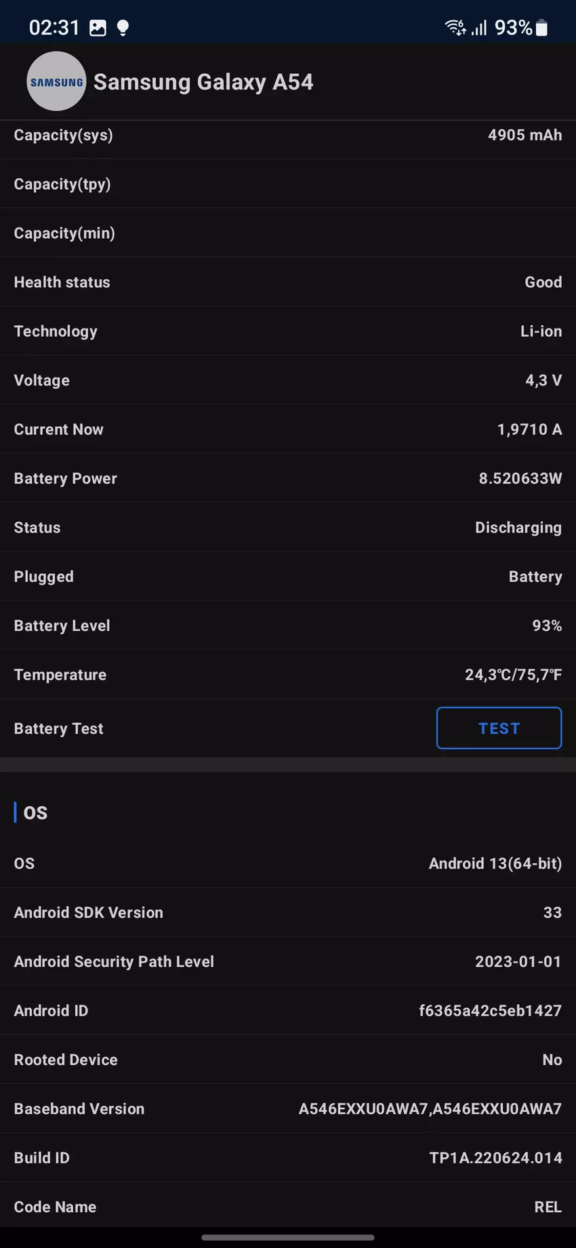
Task: Select the Baseband Version value text
Action: pyautogui.click(x=430, y=1109)
